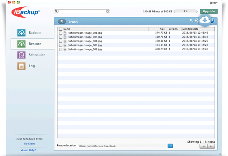Click the 140.88 MB out of 100 GB text
The image size is (228, 156).
coord(158,11)
